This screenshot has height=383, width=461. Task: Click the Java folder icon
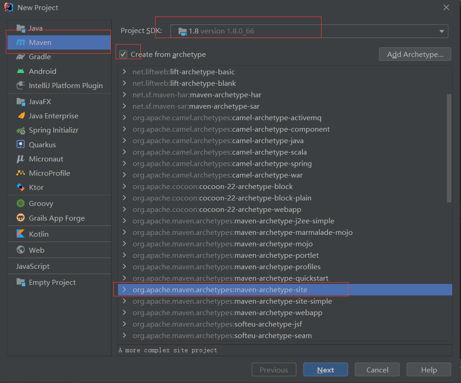coord(21,28)
